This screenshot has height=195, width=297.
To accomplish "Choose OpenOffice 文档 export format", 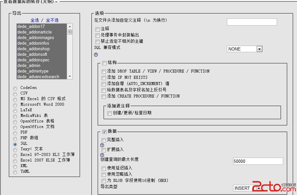I will pos(15,127).
